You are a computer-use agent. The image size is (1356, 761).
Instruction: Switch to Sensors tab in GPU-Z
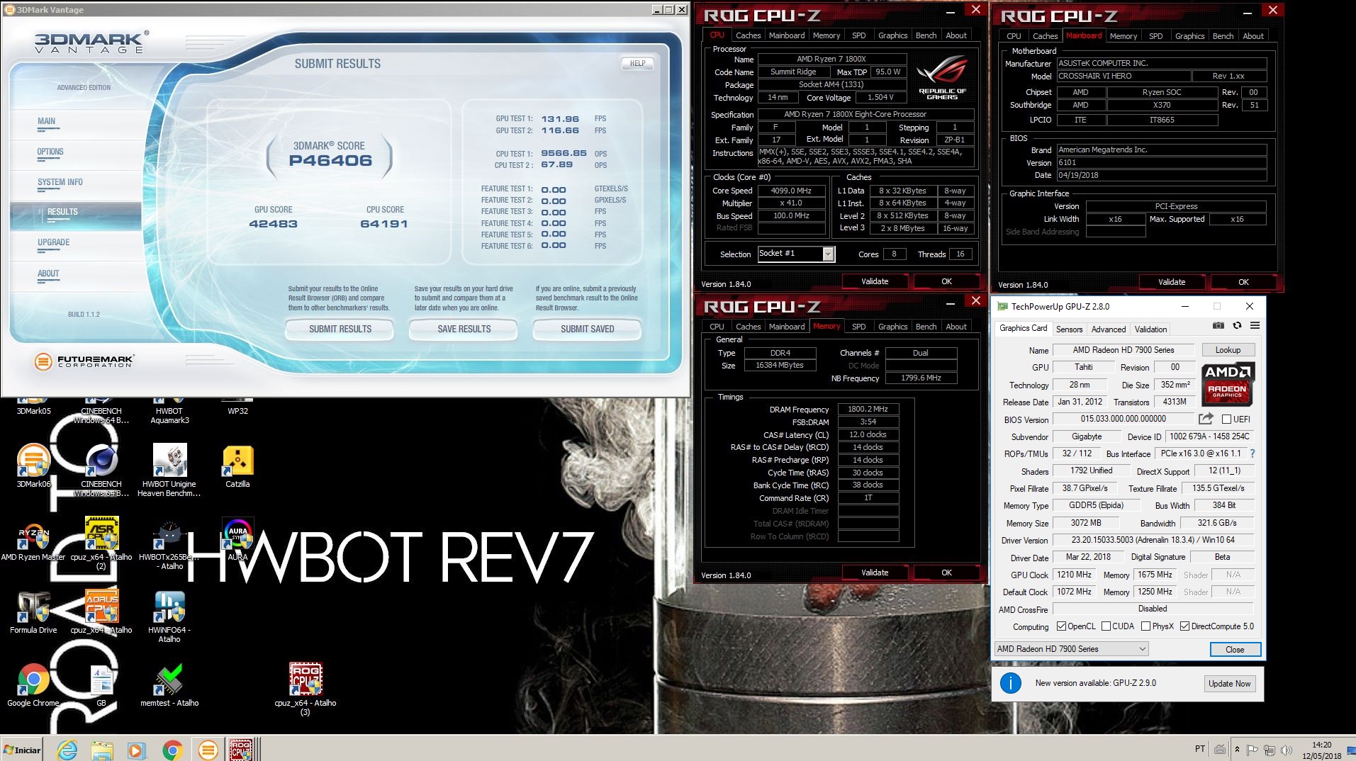click(1069, 329)
